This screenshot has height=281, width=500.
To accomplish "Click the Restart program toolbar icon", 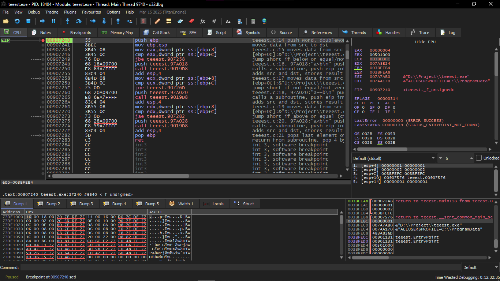I will 17,21.
